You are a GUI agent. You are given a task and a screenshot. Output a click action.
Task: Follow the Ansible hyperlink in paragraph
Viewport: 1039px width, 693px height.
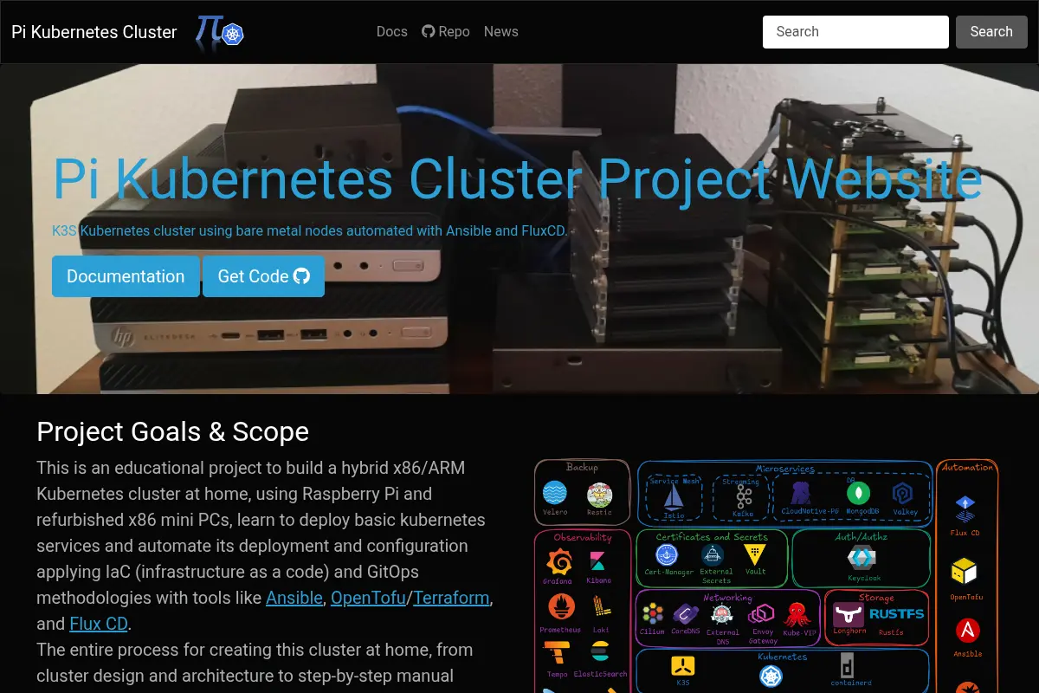tap(294, 598)
